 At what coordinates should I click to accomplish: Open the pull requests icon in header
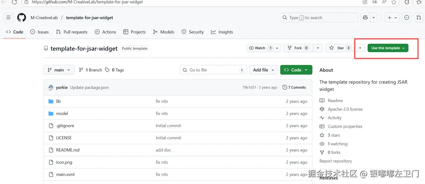(x=419, y=18)
